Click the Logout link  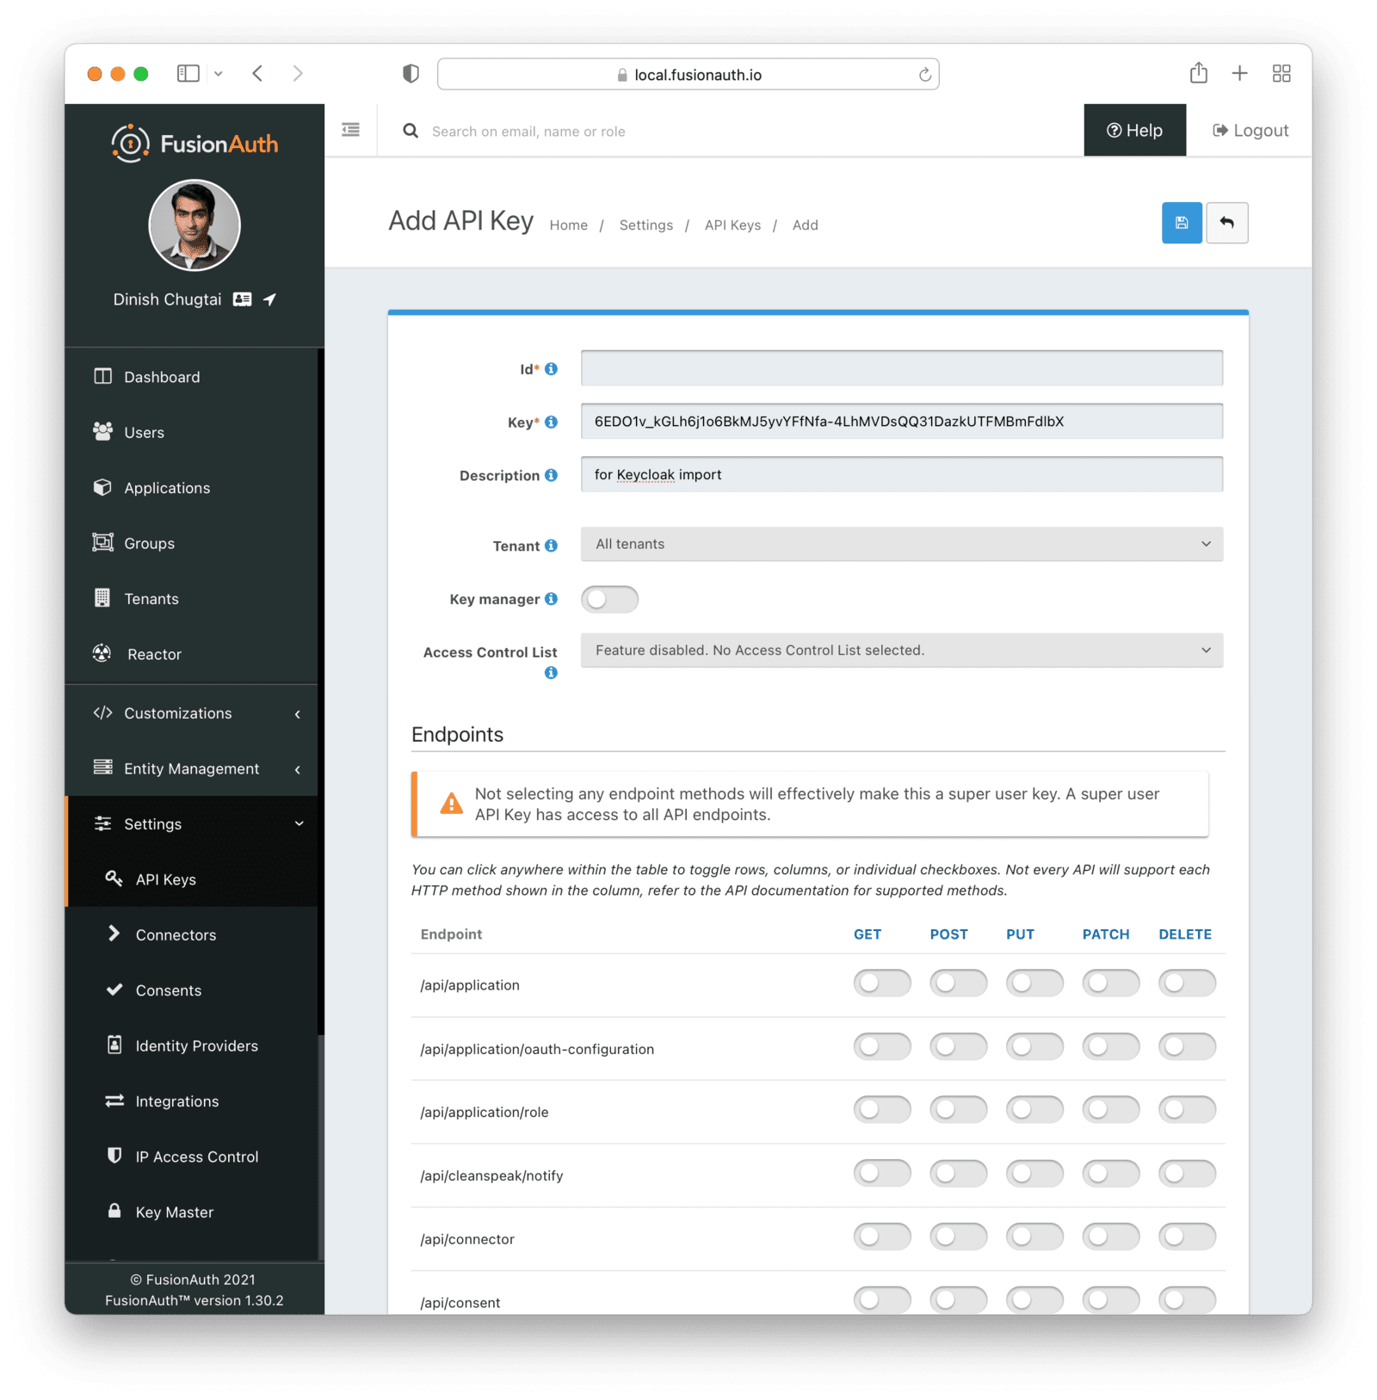(x=1250, y=131)
